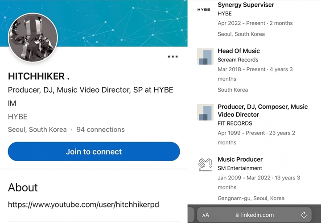The height and width of the screenshot is (223, 321).
Task: Open the Synergy Superviser position title
Action: coord(246,5)
